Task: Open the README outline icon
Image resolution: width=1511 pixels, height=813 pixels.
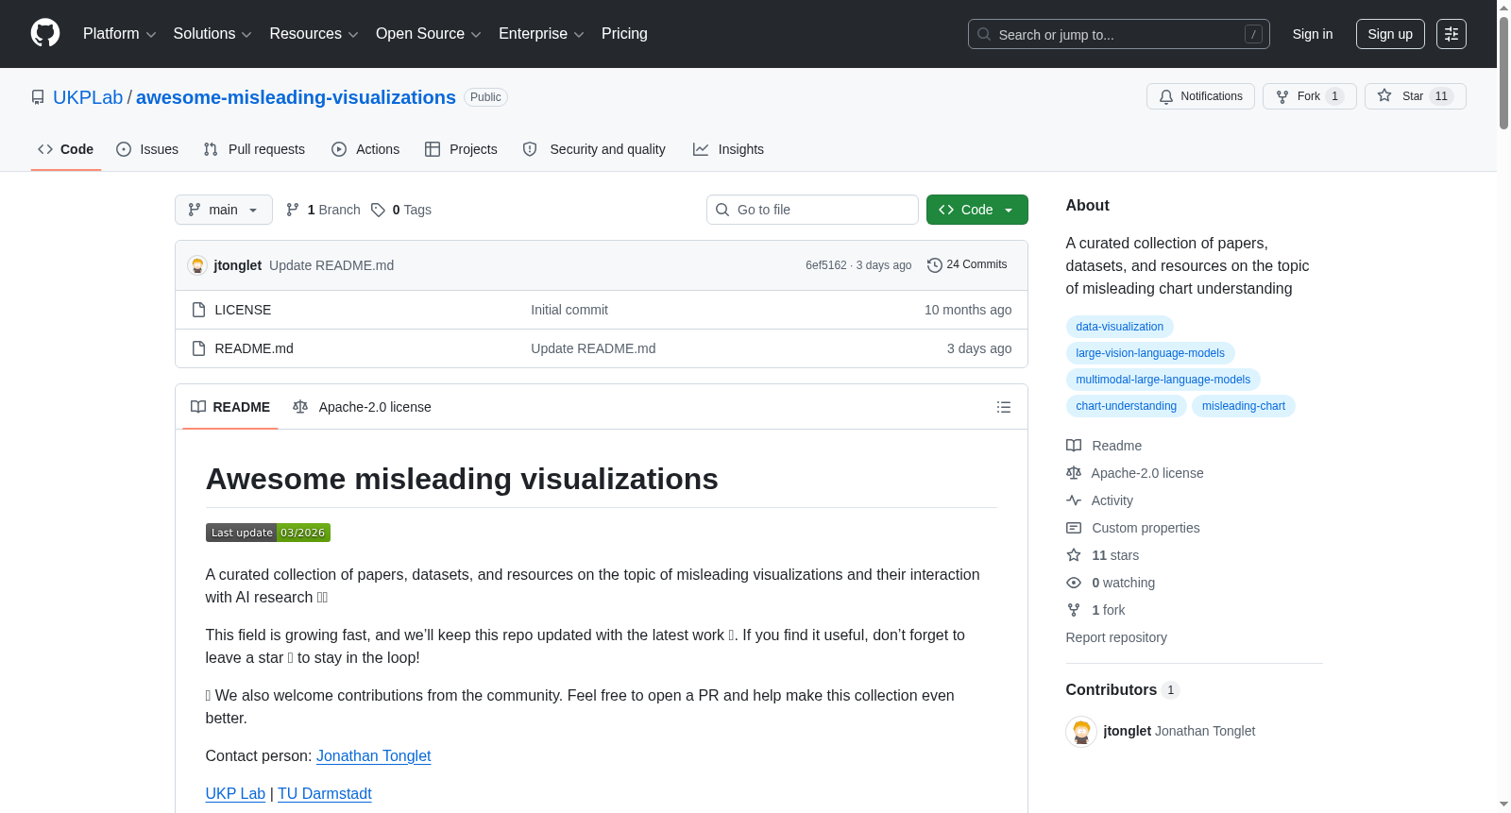Action: [x=1004, y=407]
